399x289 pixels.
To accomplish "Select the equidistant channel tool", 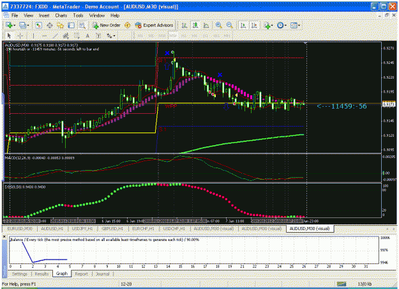I will tap(66, 36).
